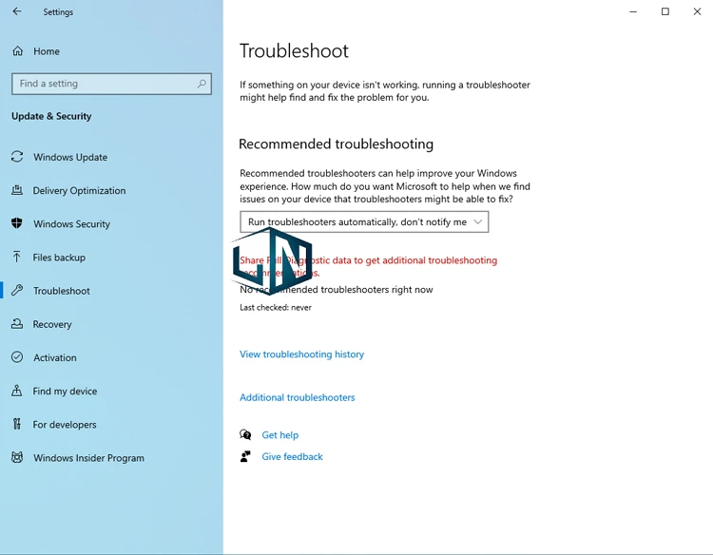Image resolution: width=713 pixels, height=555 pixels.
Task: Open Additional troubleshooters link
Action: (297, 397)
